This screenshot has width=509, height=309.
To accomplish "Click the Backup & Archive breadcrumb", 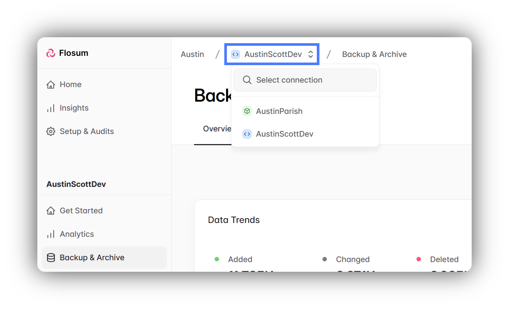I will pyautogui.click(x=374, y=54).
